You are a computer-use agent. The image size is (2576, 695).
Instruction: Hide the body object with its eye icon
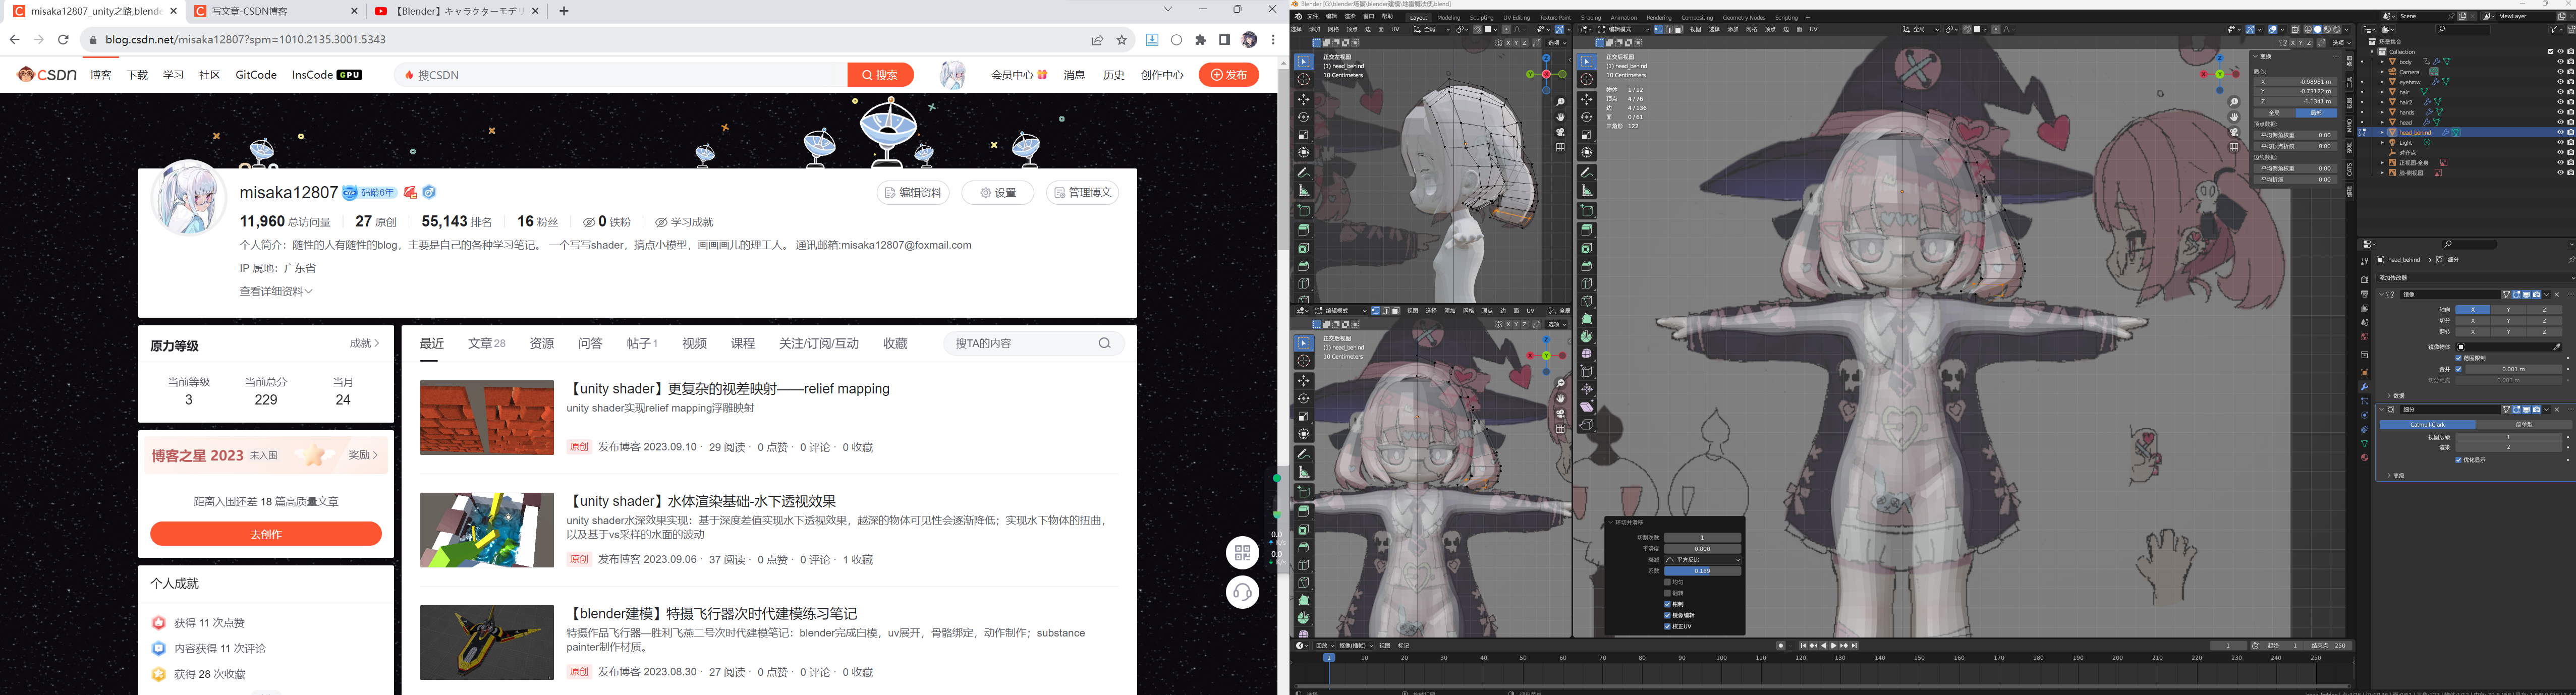pos(2560,62)
